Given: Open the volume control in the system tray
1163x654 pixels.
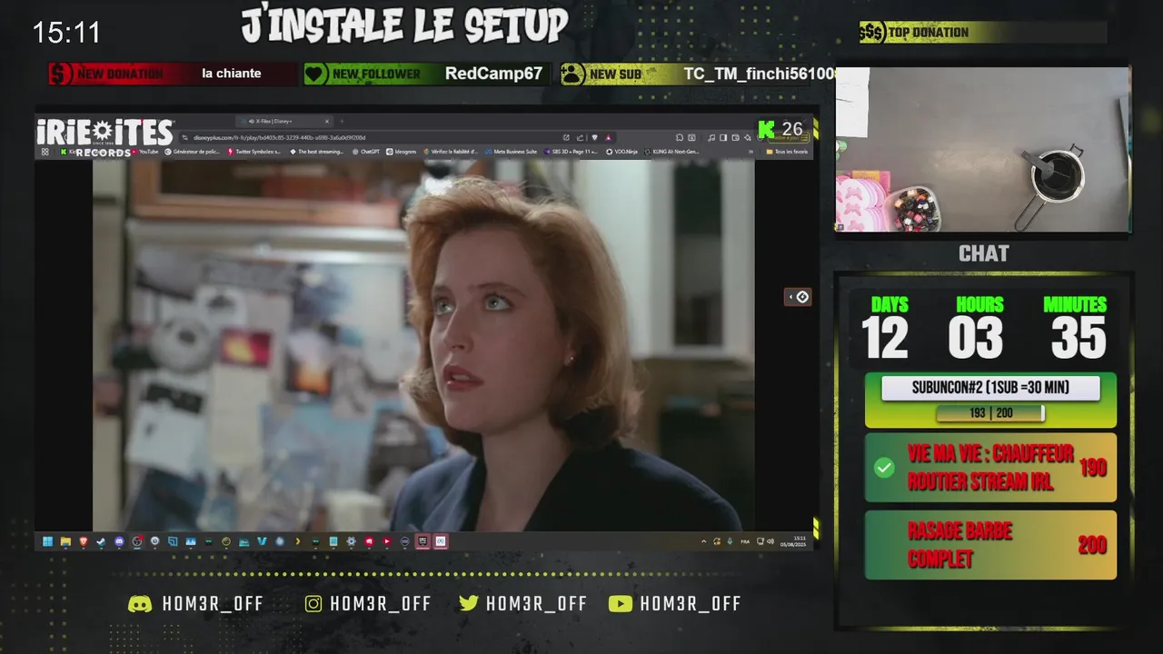Looking at the screenshot, I should tap(770, 541).
